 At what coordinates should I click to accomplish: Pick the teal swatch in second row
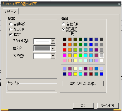coord(86,45)
